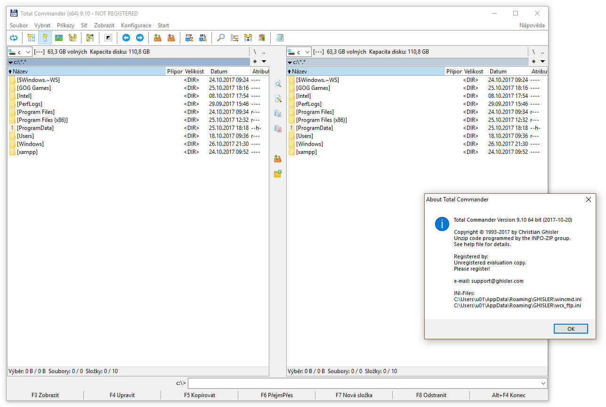
Task: Click the Copy icon in the middle vertical bar
Action: [278, 113]
